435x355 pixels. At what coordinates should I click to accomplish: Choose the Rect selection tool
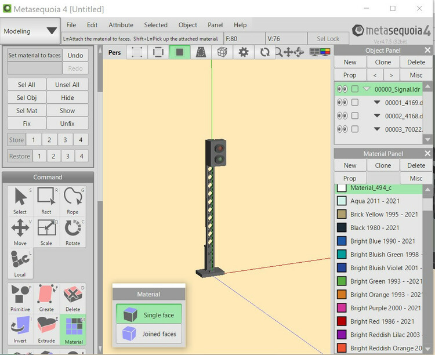click(x=46, y=201)
